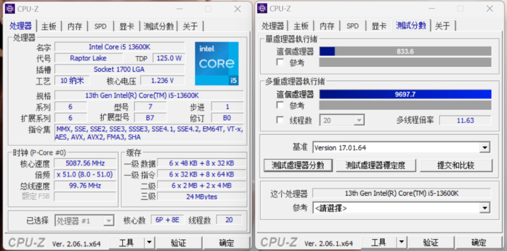Open the thread count 20 dropdown
The image size is (507, 251).
[x=342, y=120]
